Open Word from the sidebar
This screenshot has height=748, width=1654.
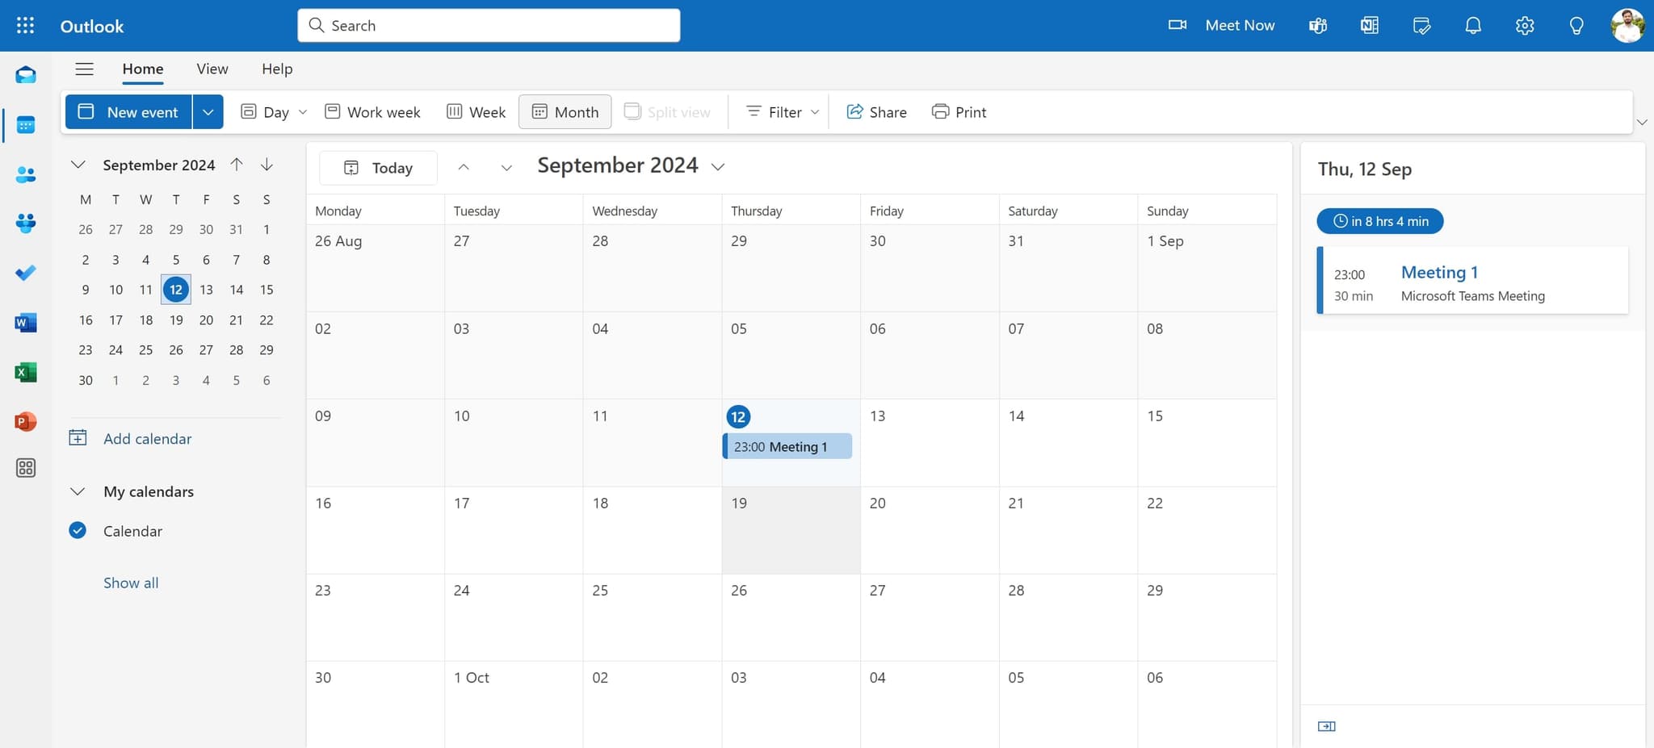[25, 322]
